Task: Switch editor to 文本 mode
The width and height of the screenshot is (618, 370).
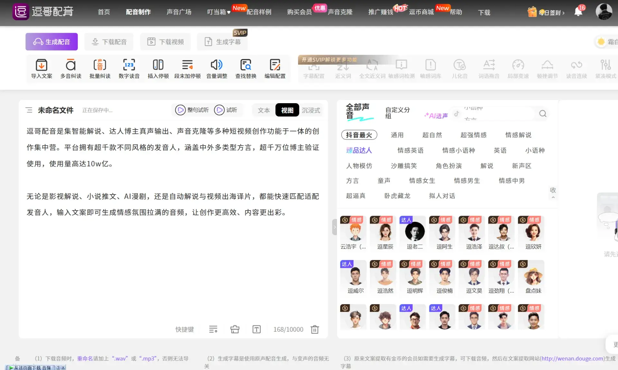Action: (x=264, y=110)
